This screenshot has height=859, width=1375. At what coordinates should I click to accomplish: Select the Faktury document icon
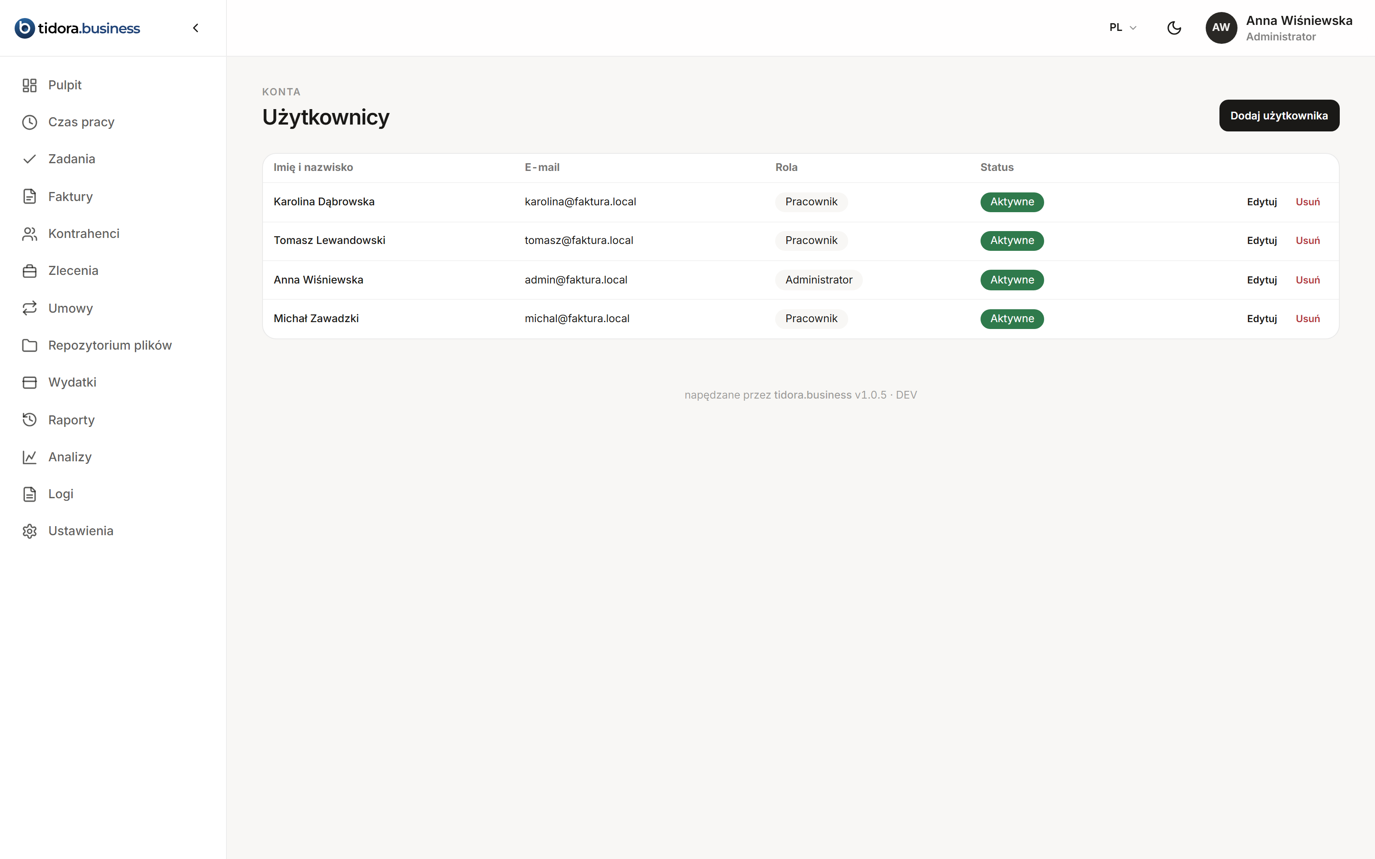pos(30,197)
